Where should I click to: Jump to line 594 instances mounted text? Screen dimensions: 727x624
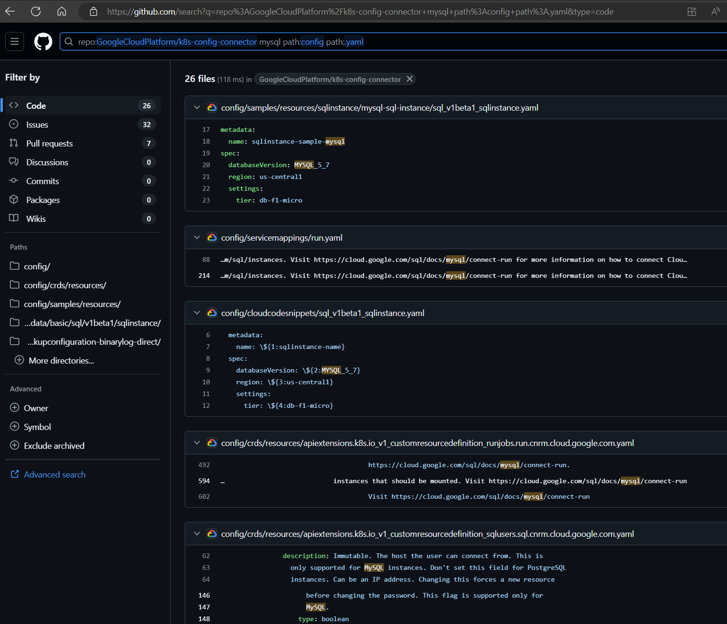tap(204, 481)
